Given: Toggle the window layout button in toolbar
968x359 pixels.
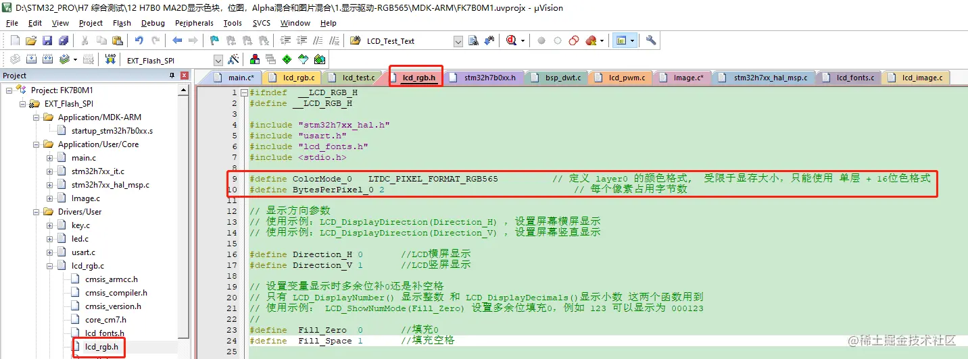Looking at the screenshot, I should pyautogui.click(x=621, y=40).
